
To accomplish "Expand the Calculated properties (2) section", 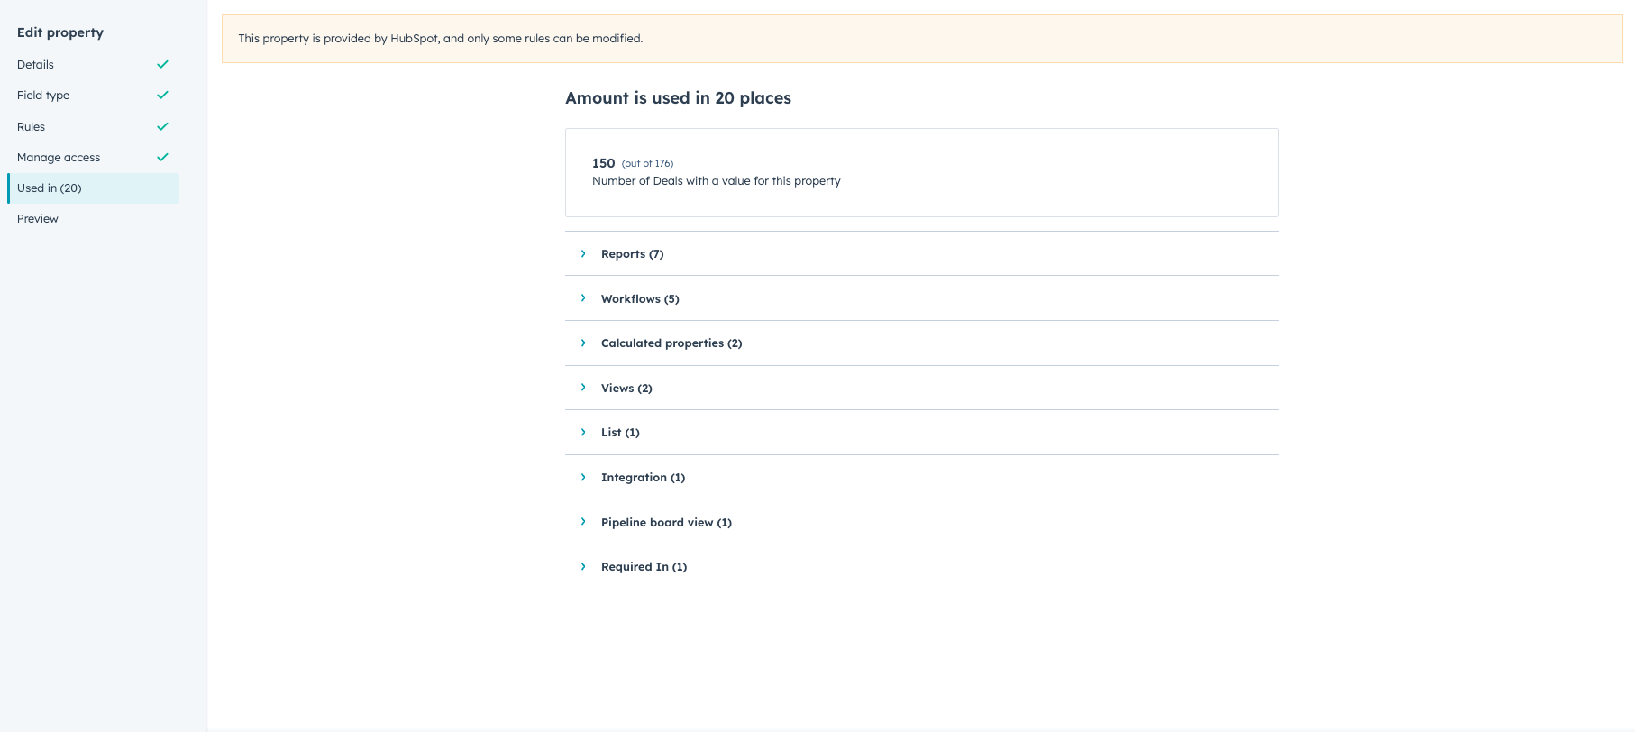I will [x=582, y=343].
